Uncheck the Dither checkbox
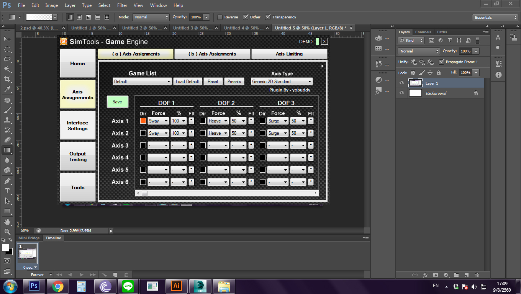This screenshot has width=521, height=294. [246, 17]
